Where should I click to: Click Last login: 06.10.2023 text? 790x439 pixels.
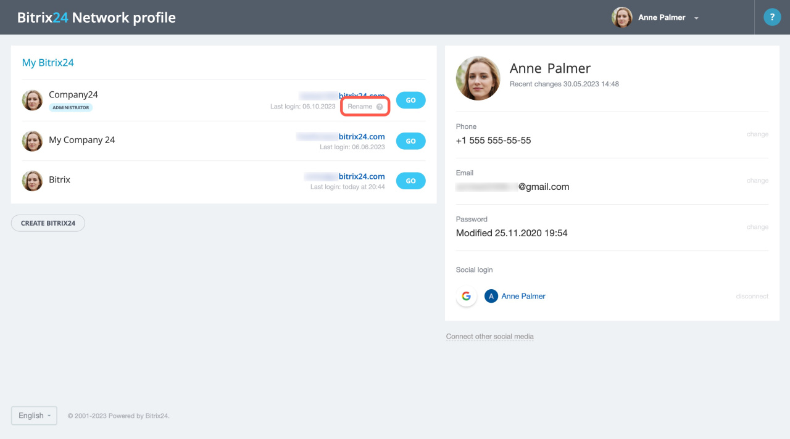[x=303, y=107]
